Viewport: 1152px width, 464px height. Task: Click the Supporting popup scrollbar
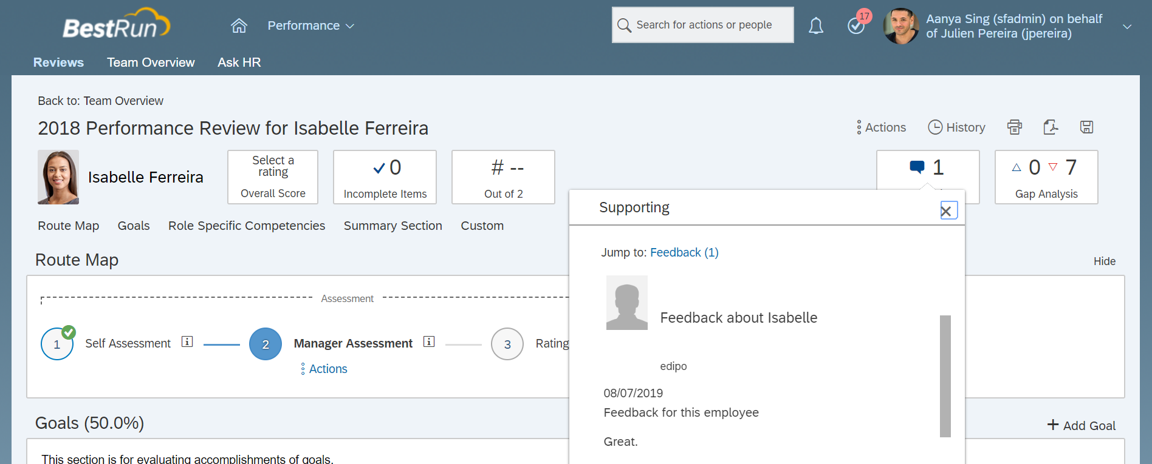coord(945,376)
